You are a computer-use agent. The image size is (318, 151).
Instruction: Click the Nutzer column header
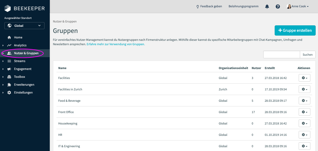click(x=256, y=68)
